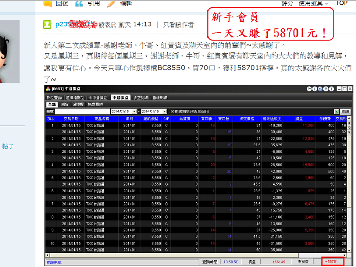Click the 履約價格 column header
This screenshot has height=267, width=356.
[151, 119]
